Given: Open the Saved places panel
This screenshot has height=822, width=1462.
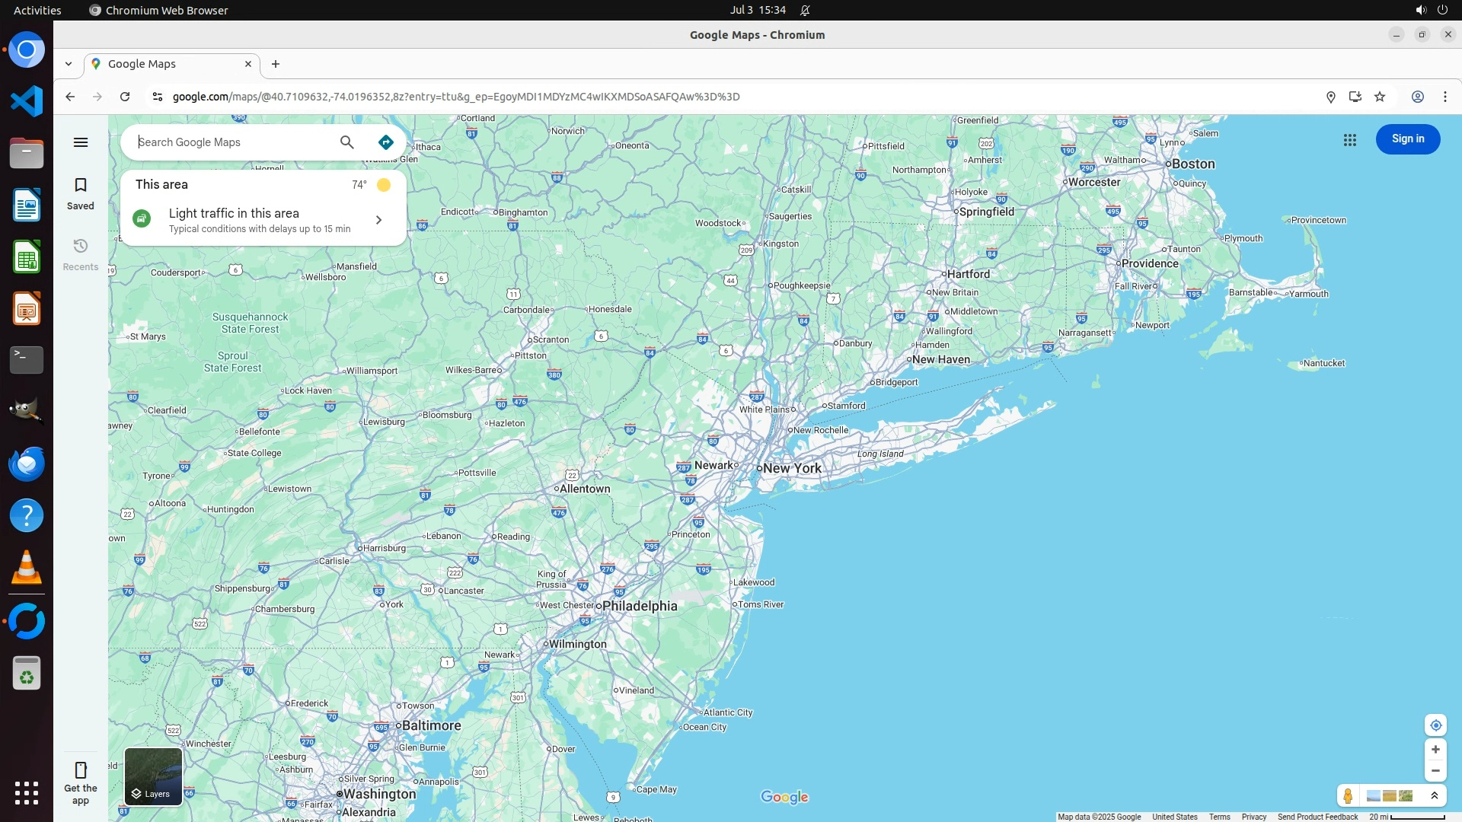Looking at the screenshot, I should click(81, 193).
